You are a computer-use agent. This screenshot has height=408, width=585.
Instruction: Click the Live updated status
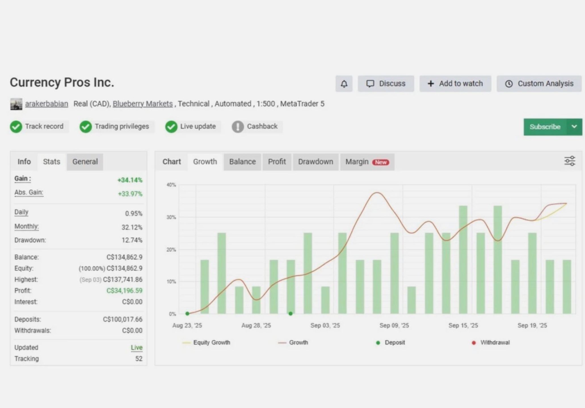(x=136, y=348)
